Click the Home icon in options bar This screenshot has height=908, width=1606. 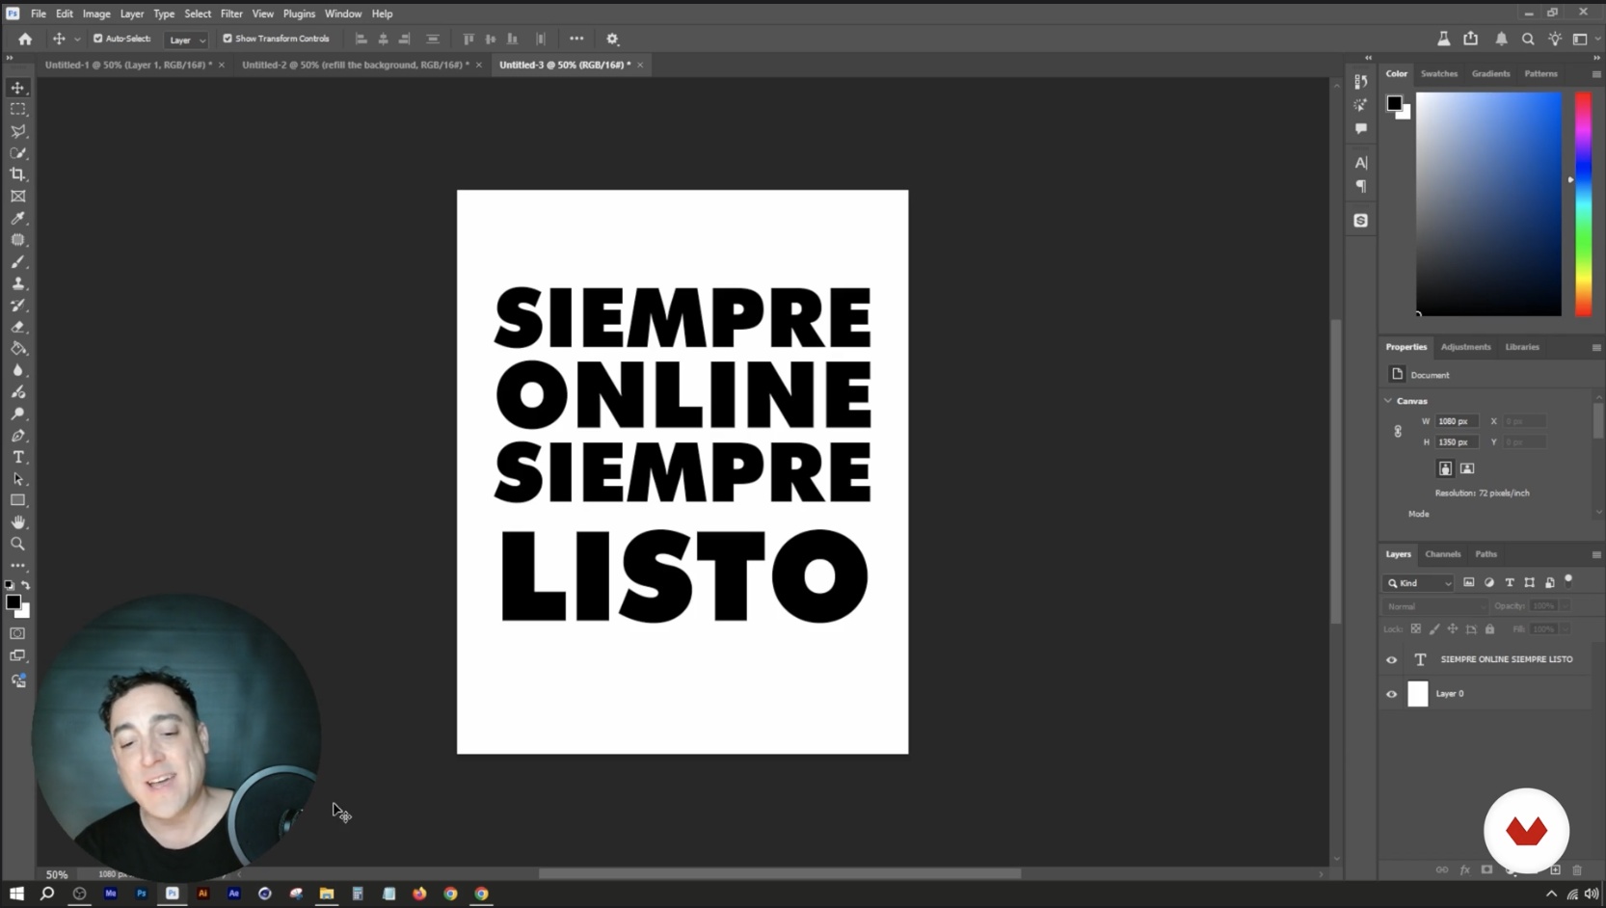pos(25,40)
